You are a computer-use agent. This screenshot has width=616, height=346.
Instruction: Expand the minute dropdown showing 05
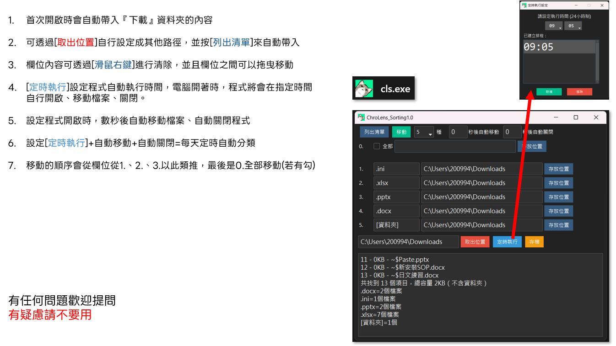[573, 27]
